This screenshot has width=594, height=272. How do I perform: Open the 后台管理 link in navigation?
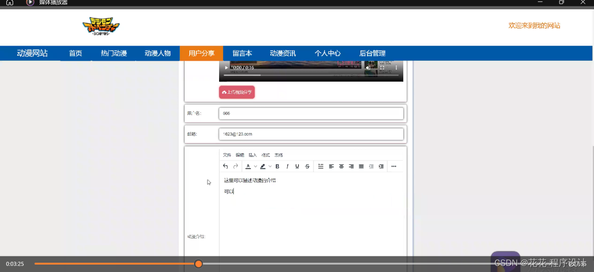[373, 53]
